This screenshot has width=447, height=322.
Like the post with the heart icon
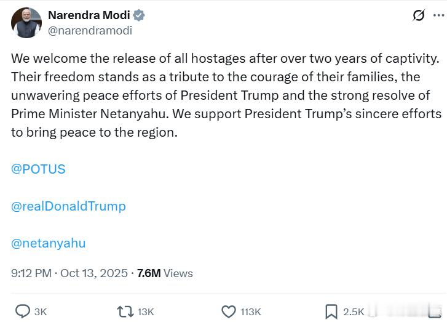[x=228, y=312]
